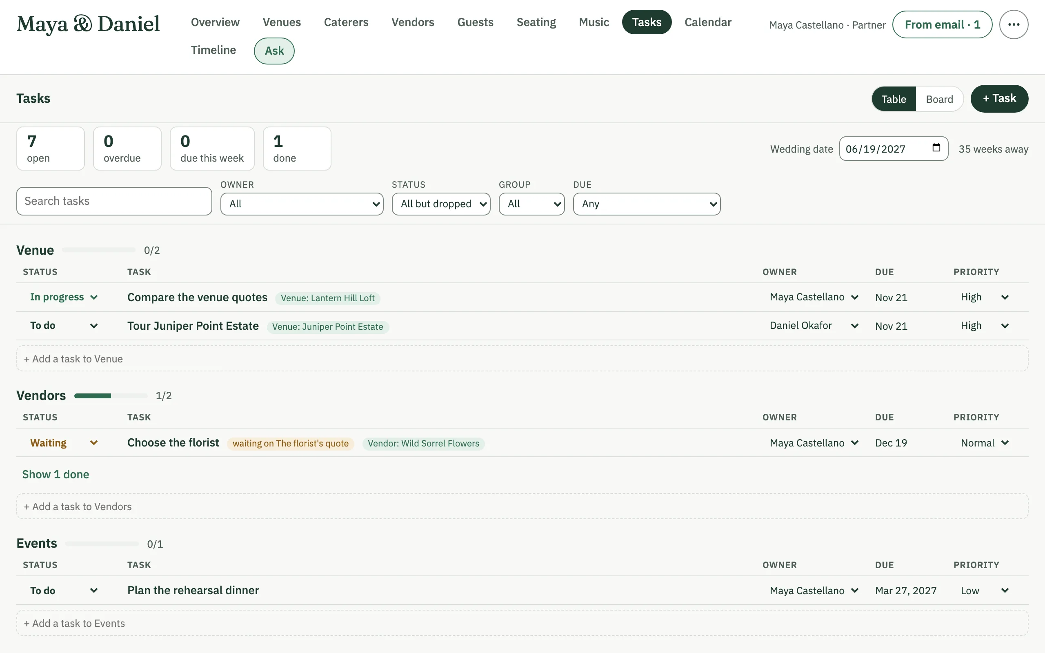Change status of Compare the venue quotes
1045x653 pixels.
(x=64, y=297)
